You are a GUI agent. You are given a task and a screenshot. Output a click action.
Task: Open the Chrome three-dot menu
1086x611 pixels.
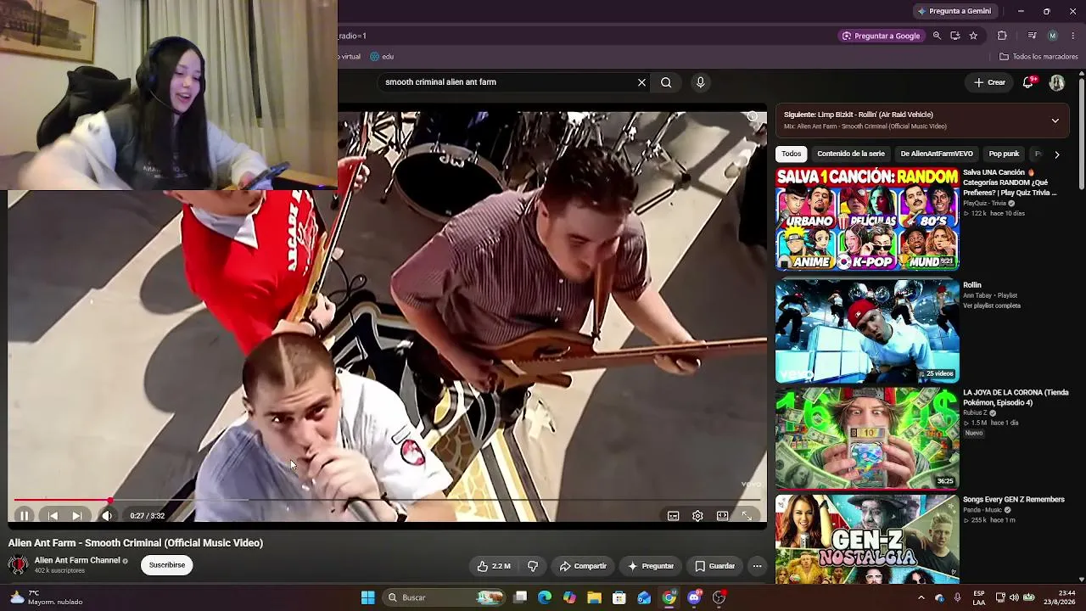[1073, 36]
